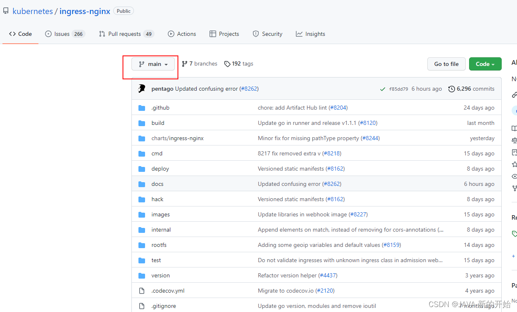Open the 6,296 commits history

coord(472,89)
